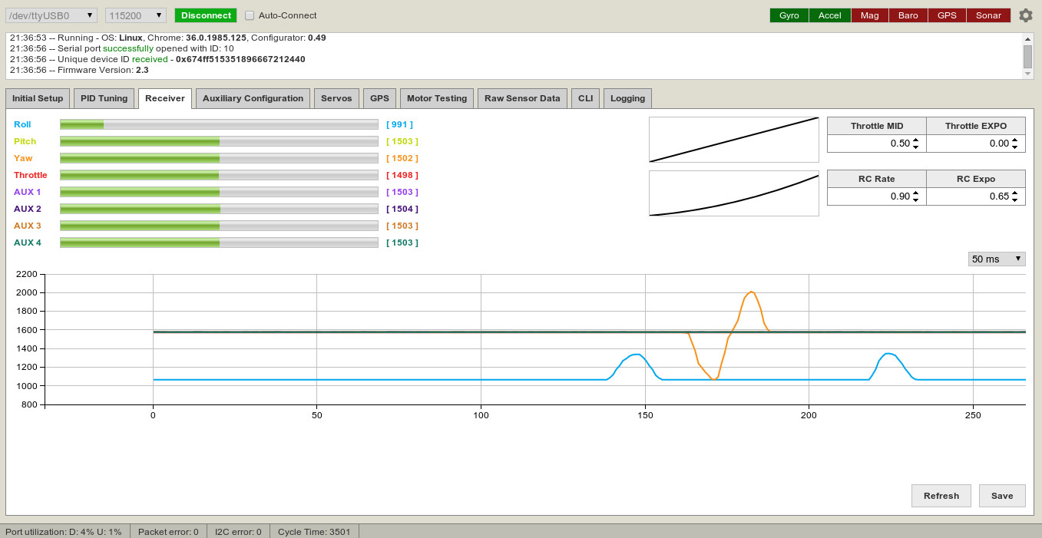Click the Sonar sensor status indicator
Screen dimensions: 1042x538
988,15
